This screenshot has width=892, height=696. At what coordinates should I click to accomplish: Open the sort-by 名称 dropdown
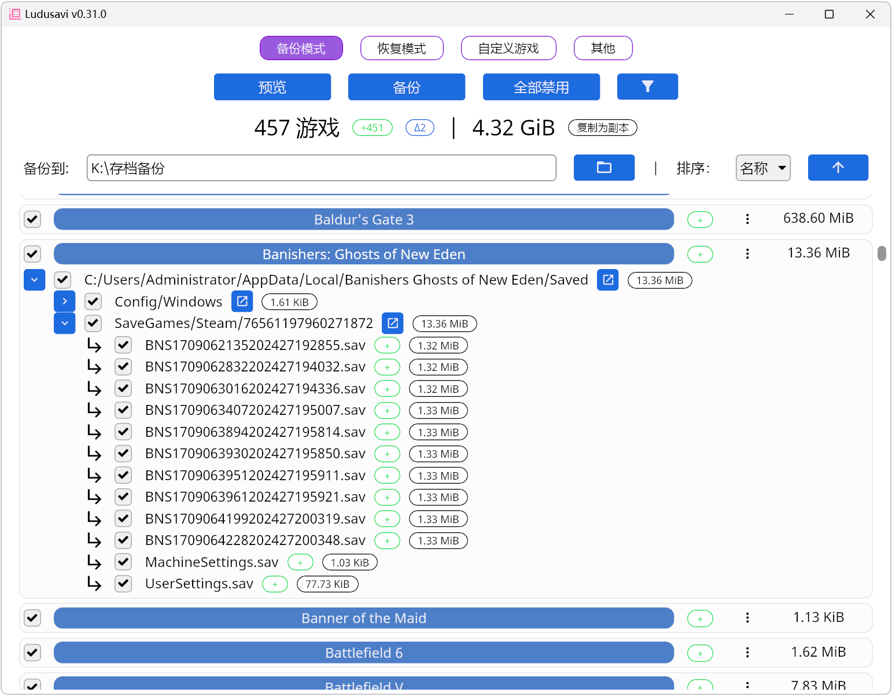(x=763, y=168)
